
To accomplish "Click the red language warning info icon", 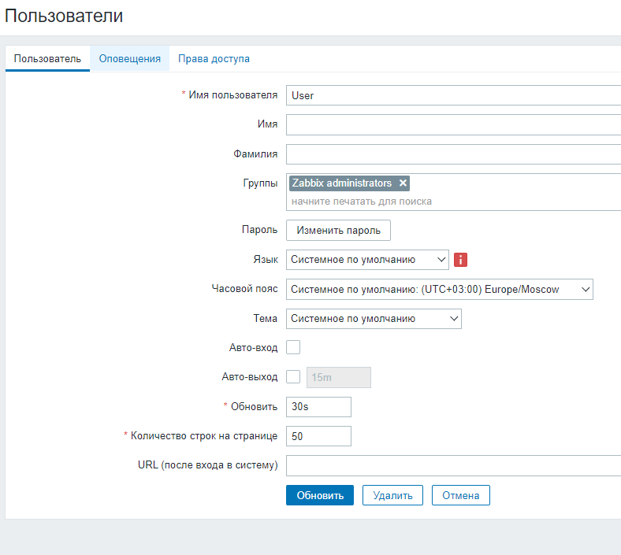I will coord(462,260).
